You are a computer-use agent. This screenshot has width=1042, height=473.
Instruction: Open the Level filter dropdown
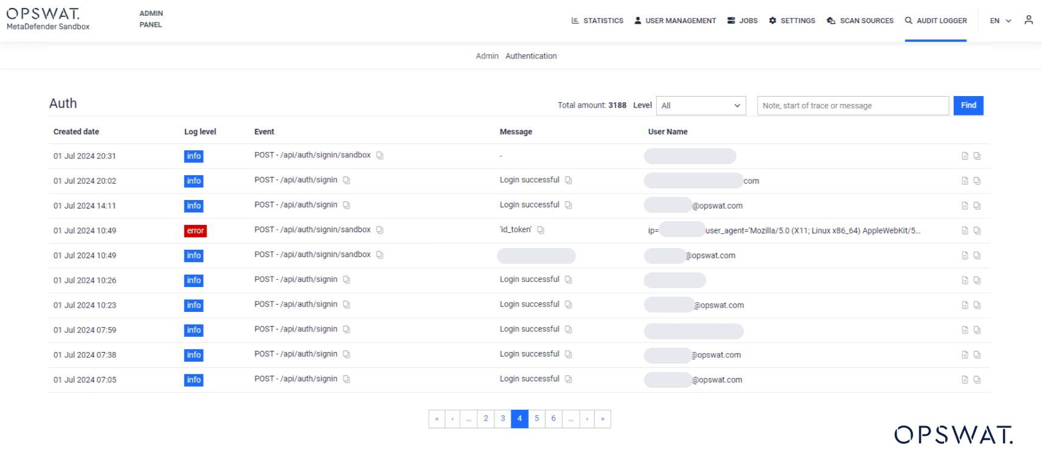pyautogui.click(x=701, y=106)
